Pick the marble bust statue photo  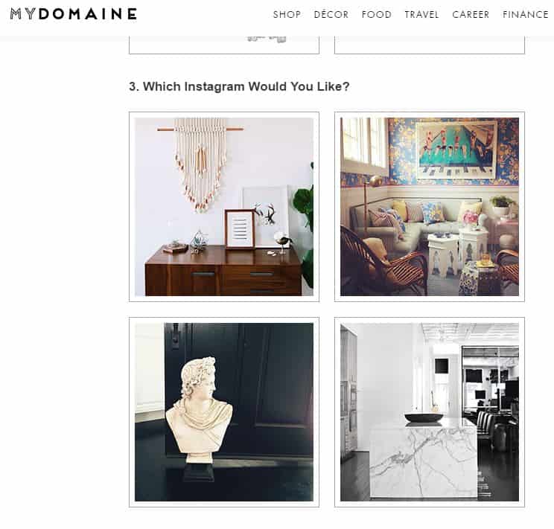pos(224,412)
